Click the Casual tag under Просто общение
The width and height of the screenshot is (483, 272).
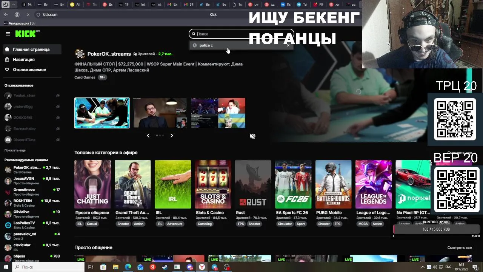point(92,224)
